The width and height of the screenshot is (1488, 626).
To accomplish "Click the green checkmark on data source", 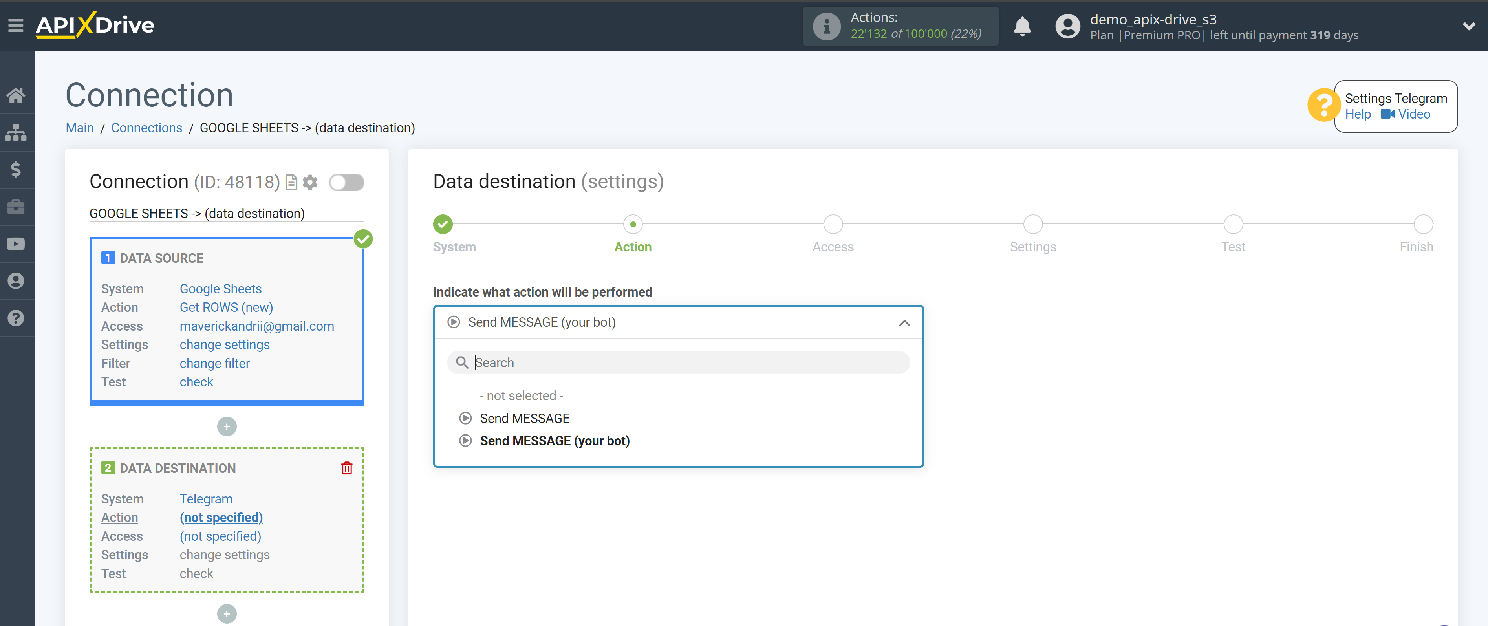I will 363,239.
